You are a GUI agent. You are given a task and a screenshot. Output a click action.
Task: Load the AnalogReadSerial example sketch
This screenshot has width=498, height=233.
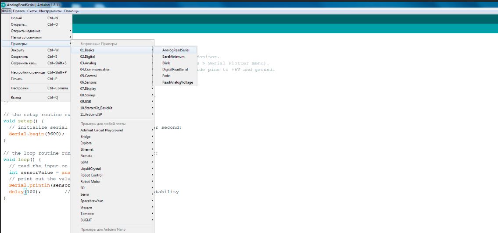tap(175, 50)
